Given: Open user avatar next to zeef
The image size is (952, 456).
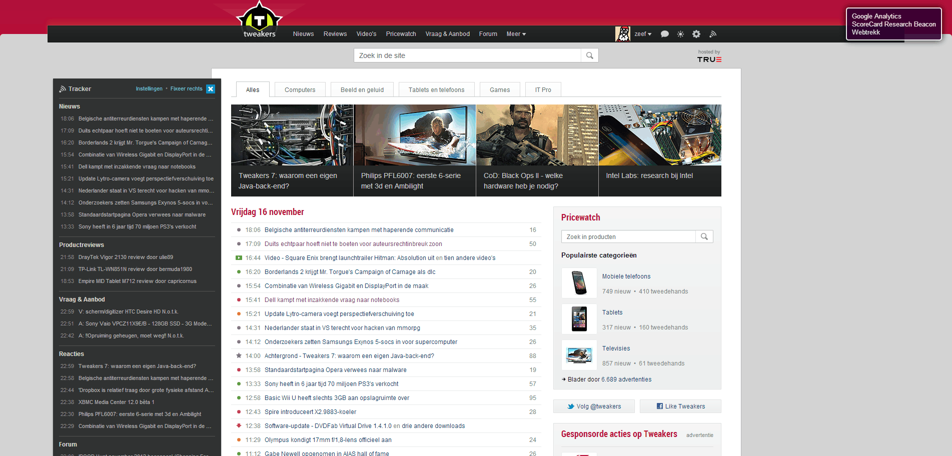Looking at the screenshot, I should 622,34.
